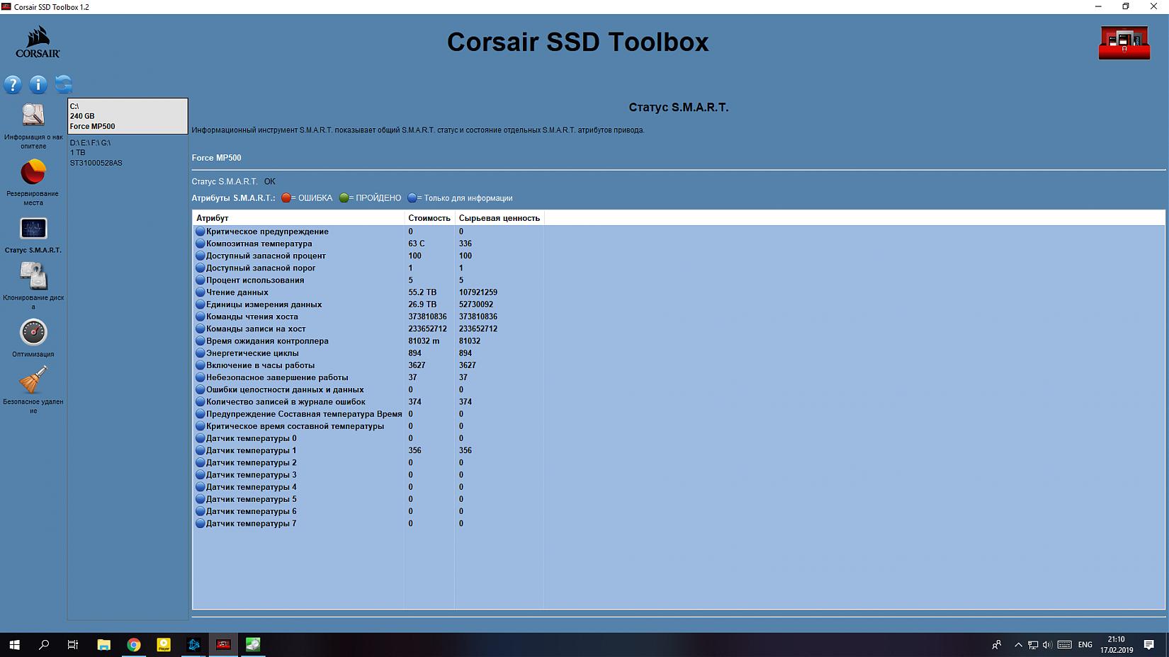The image size is (1169, 657).
Task: Click the ENG language indicator in tray
Action: [1085, 644]
